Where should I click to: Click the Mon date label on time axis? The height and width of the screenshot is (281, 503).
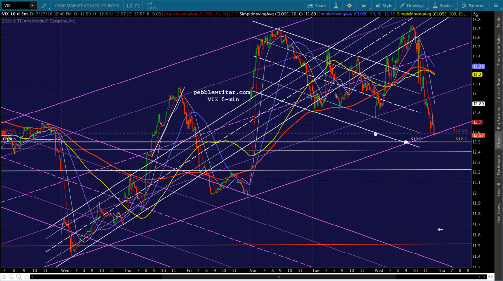tap(253, 270)
